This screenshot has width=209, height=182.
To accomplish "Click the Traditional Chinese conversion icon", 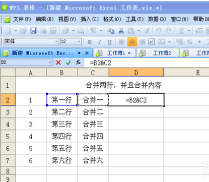I will point(93,31).
